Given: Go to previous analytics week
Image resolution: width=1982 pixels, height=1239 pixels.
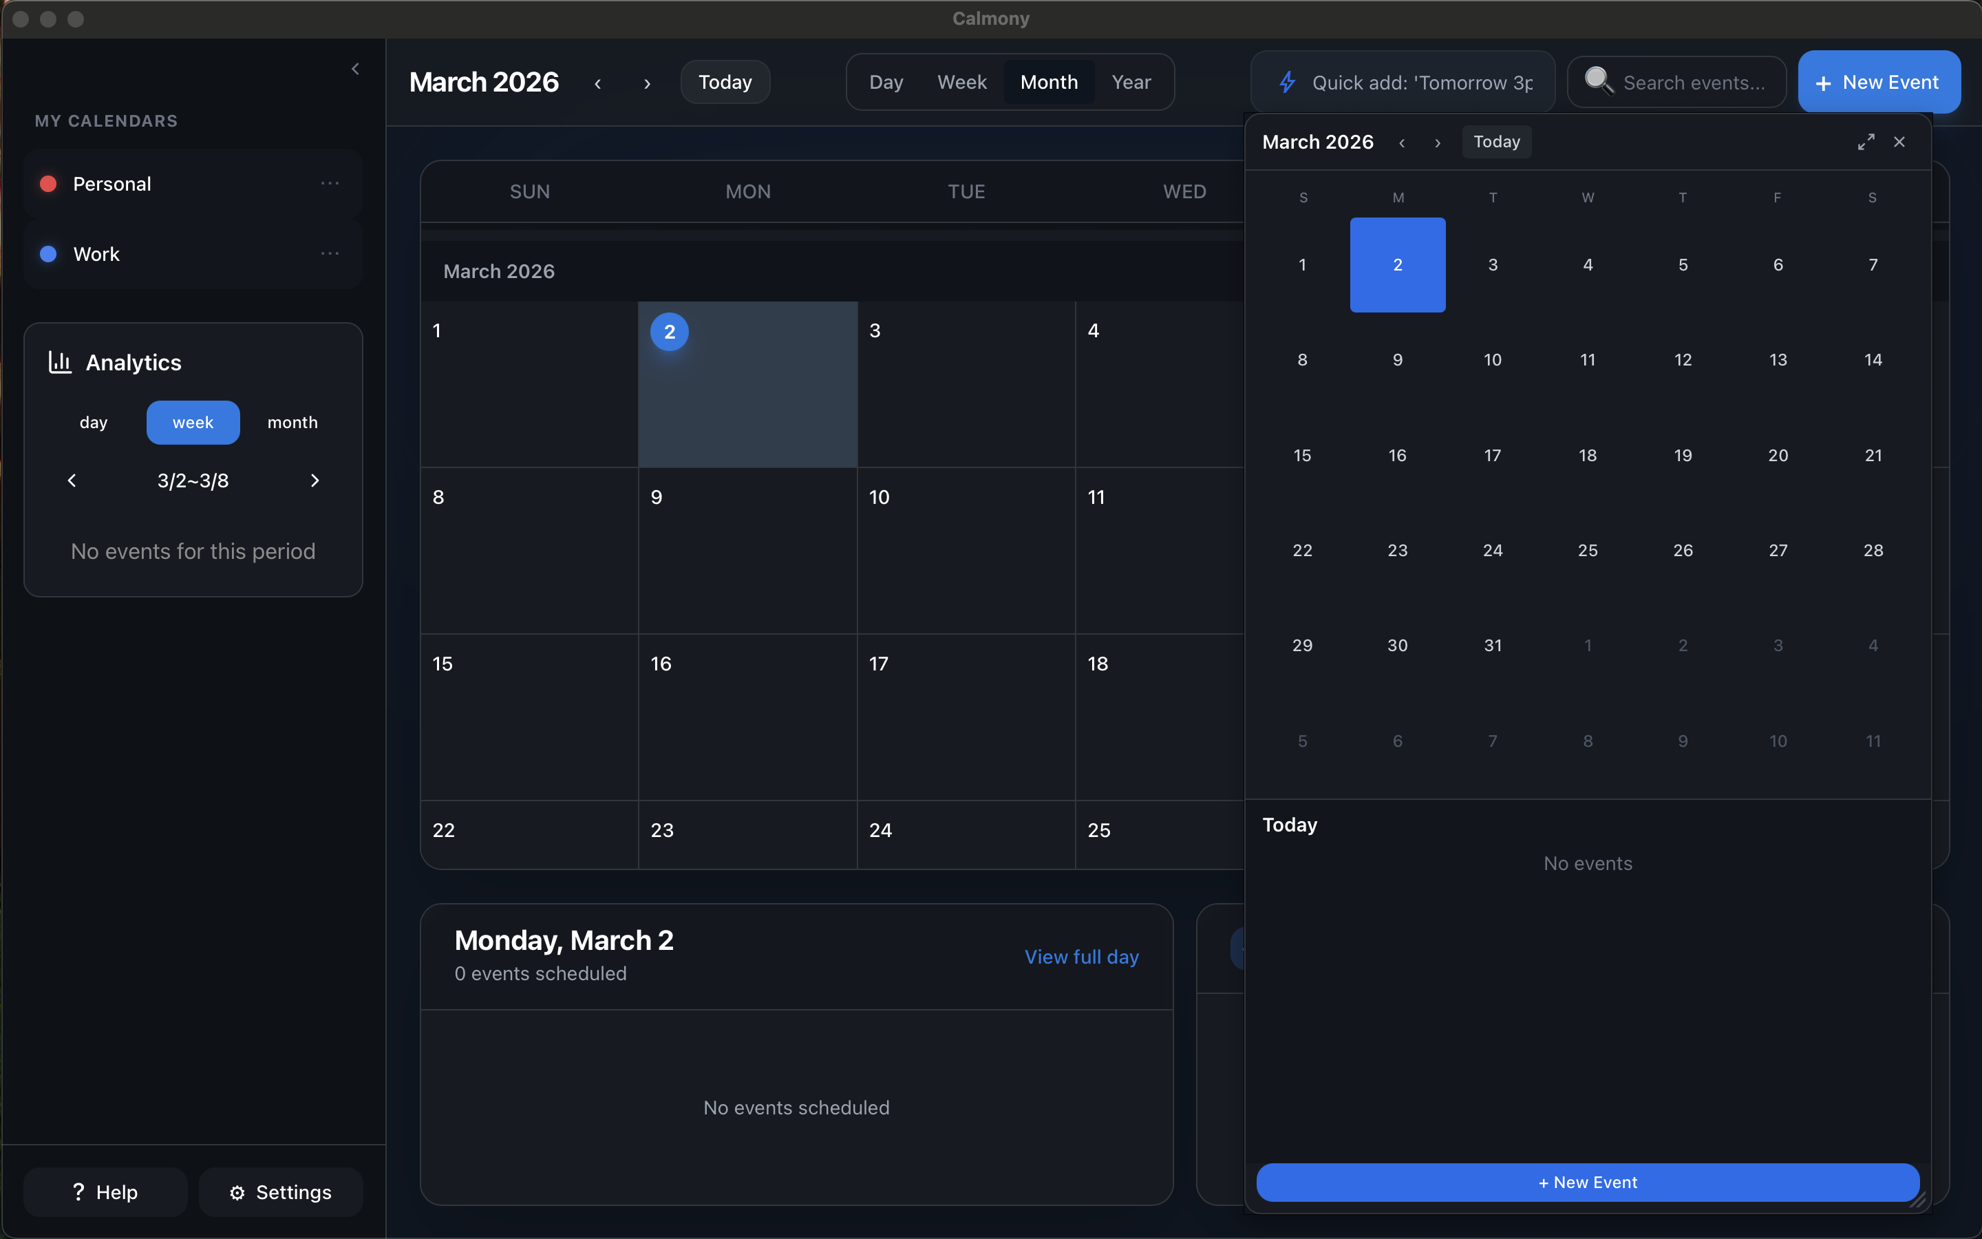Looking at the screenshot, I should [x=72, y=480].
